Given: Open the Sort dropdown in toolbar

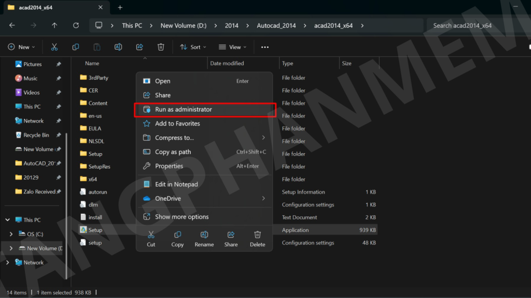Looking at the screenshot, I should click(x=193, y=47).
